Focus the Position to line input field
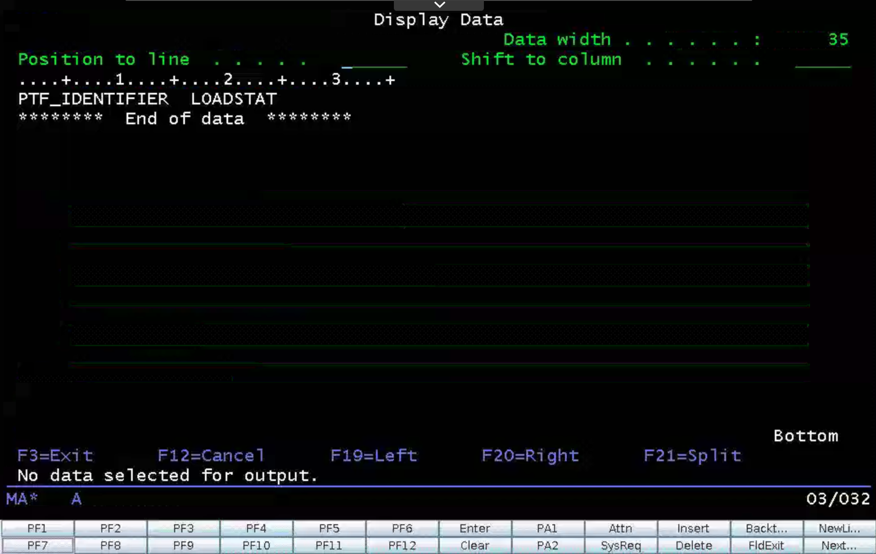 click(x=374, y=60)
